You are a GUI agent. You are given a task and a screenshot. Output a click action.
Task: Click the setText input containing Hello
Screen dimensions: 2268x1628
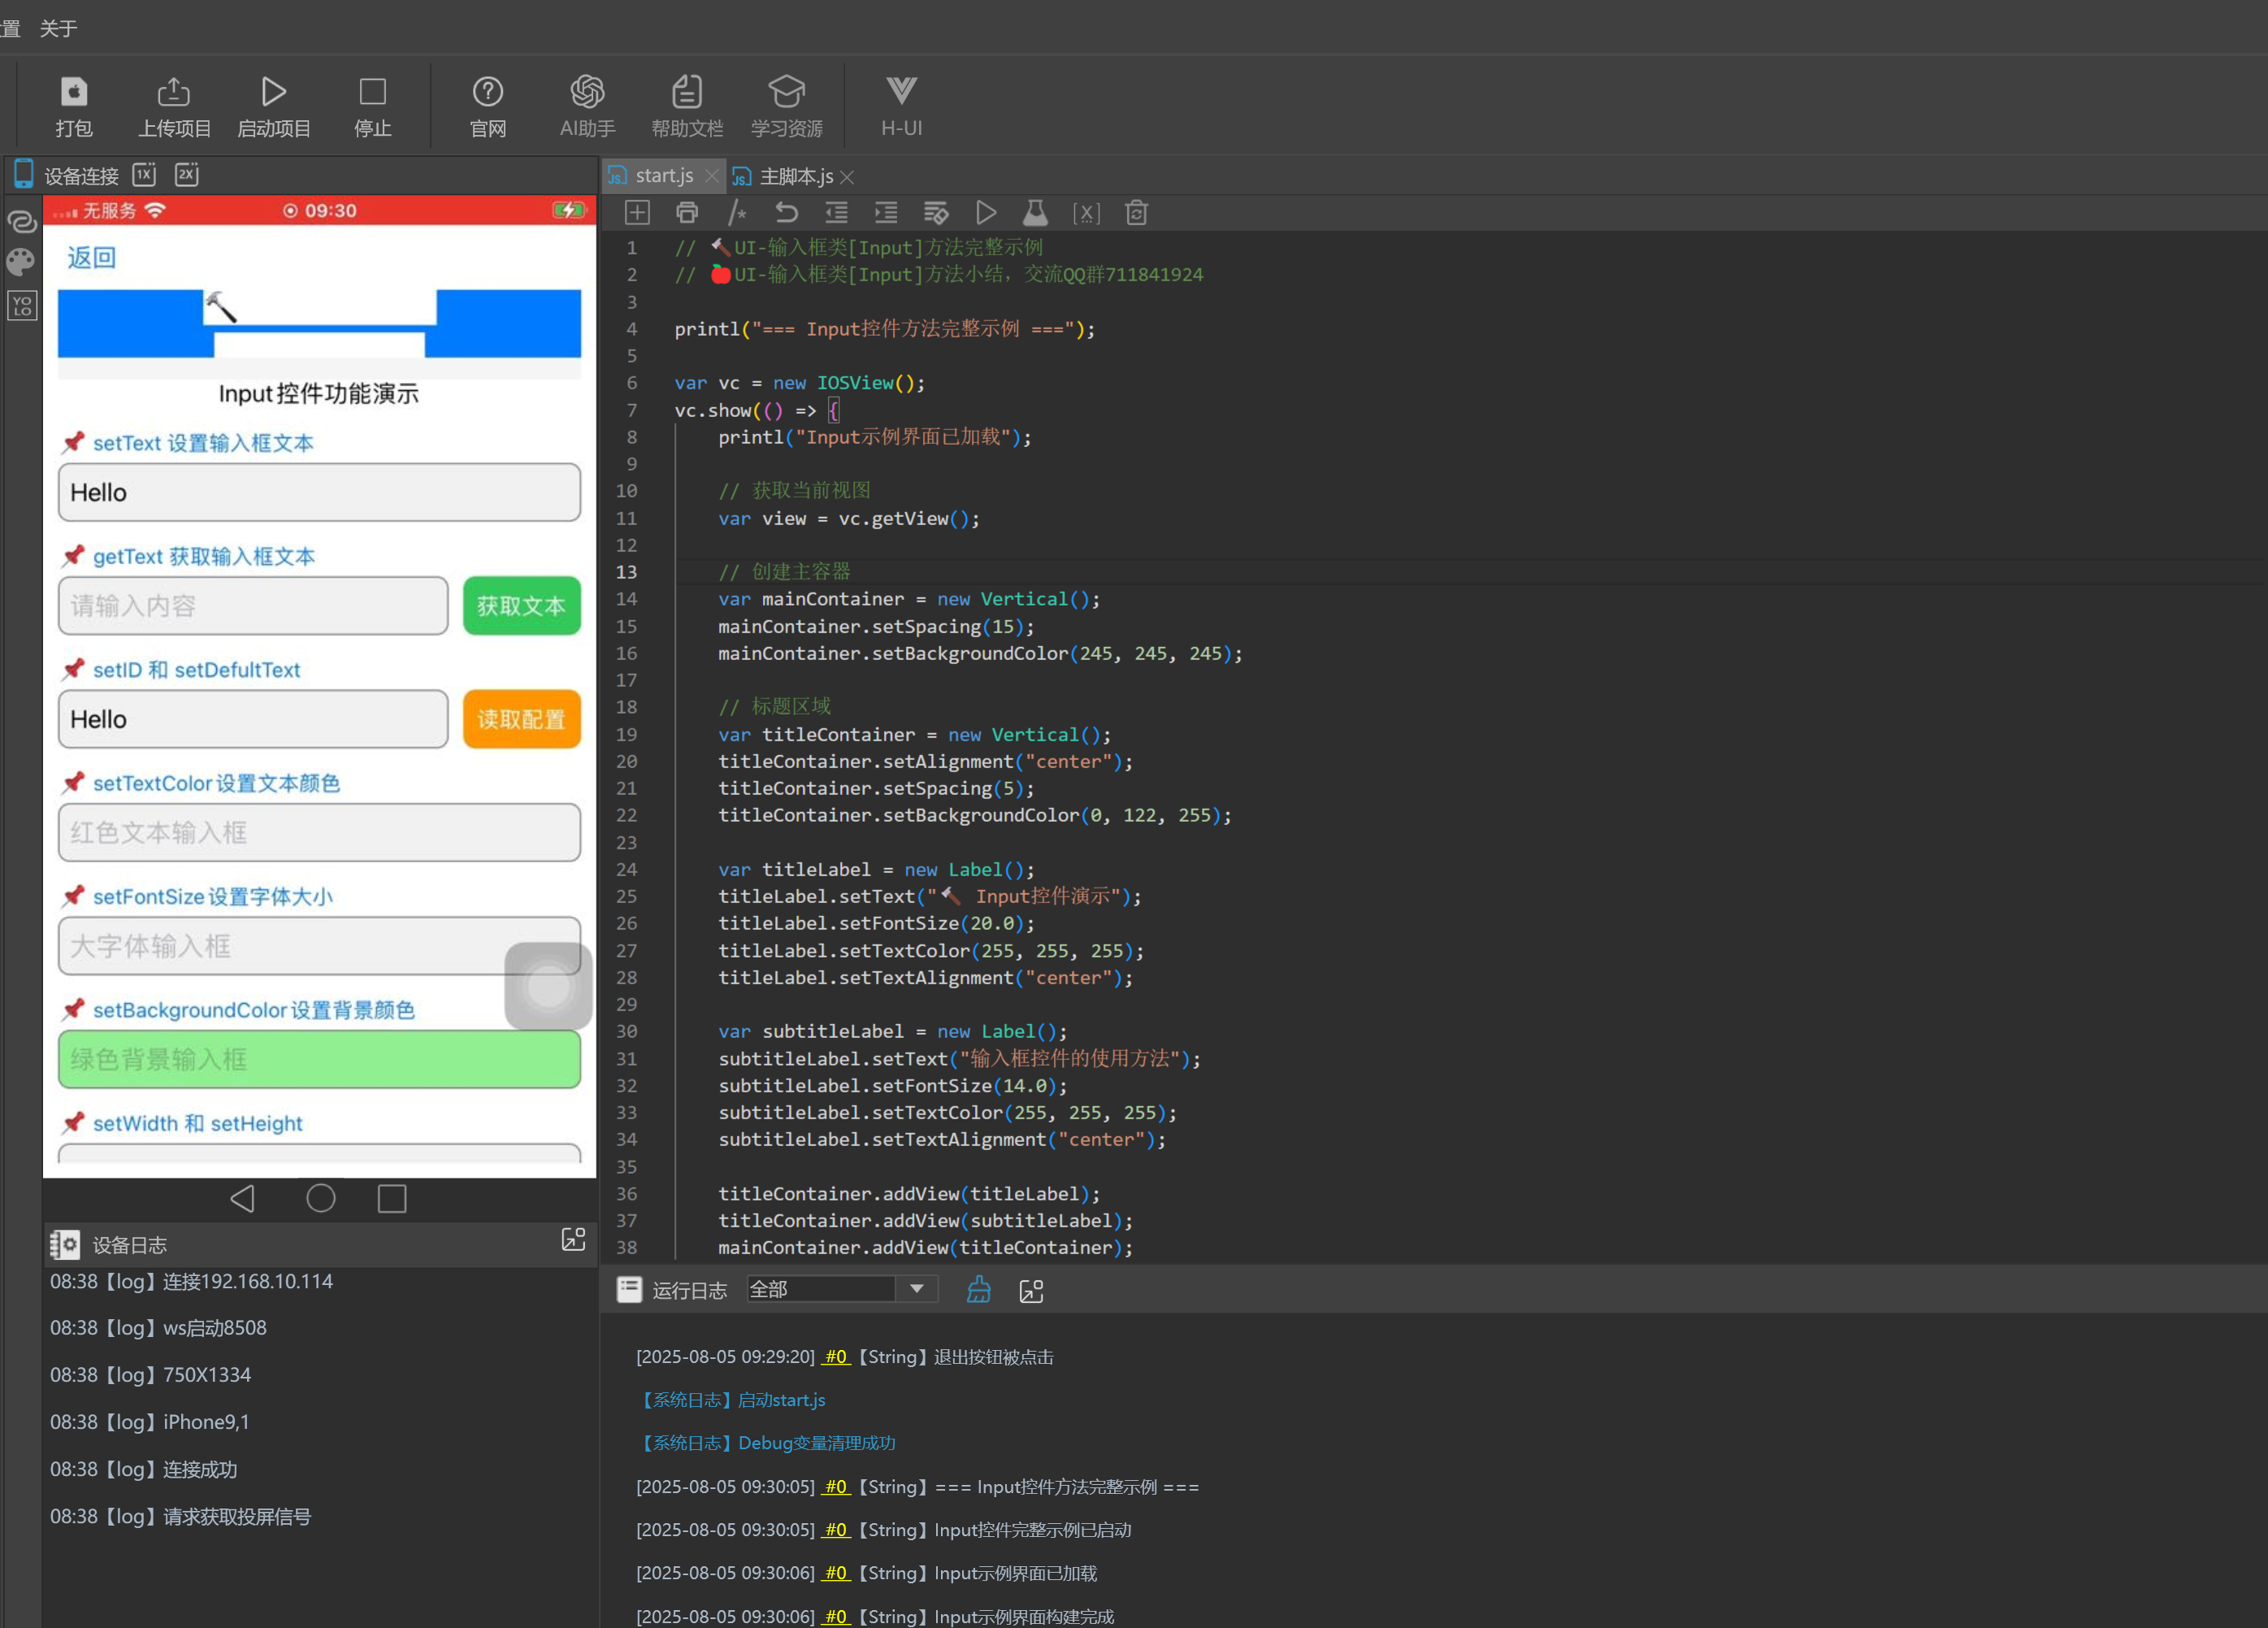point(319,493)
